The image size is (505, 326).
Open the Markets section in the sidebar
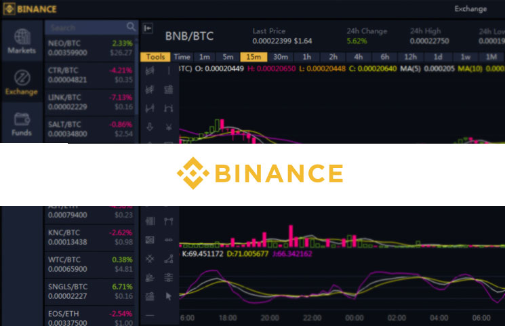pyautogui.click(x=22, y=41)
